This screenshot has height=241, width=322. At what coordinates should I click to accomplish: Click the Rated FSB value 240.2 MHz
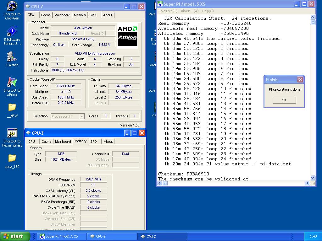[66, 103]
